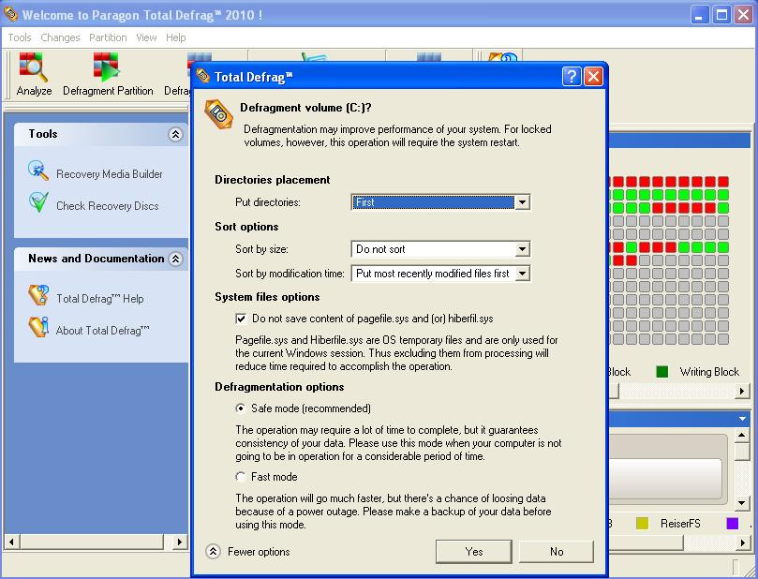Viewport: 758px width, 579px height.
Task: Open About Total Defrag link
Action: click(x=102, y=331)
